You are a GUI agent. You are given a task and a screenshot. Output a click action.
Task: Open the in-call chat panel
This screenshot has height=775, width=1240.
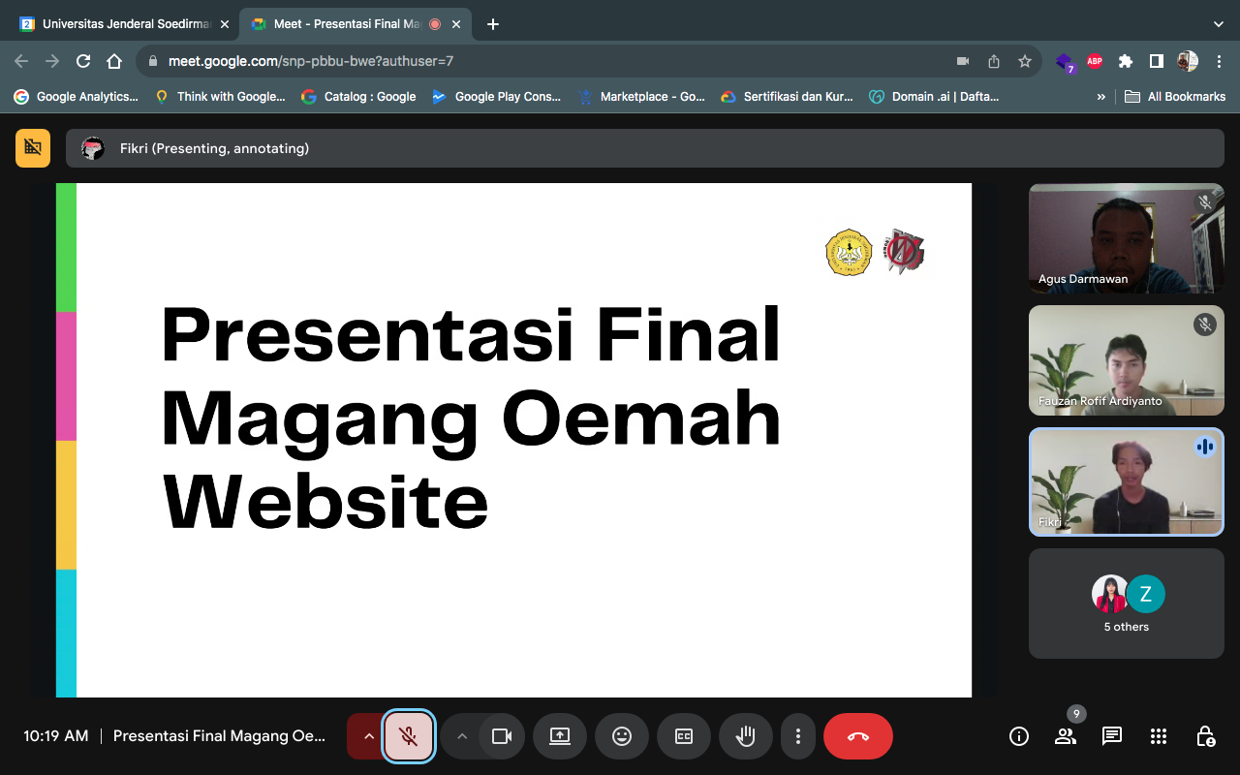pos(1112,736)
